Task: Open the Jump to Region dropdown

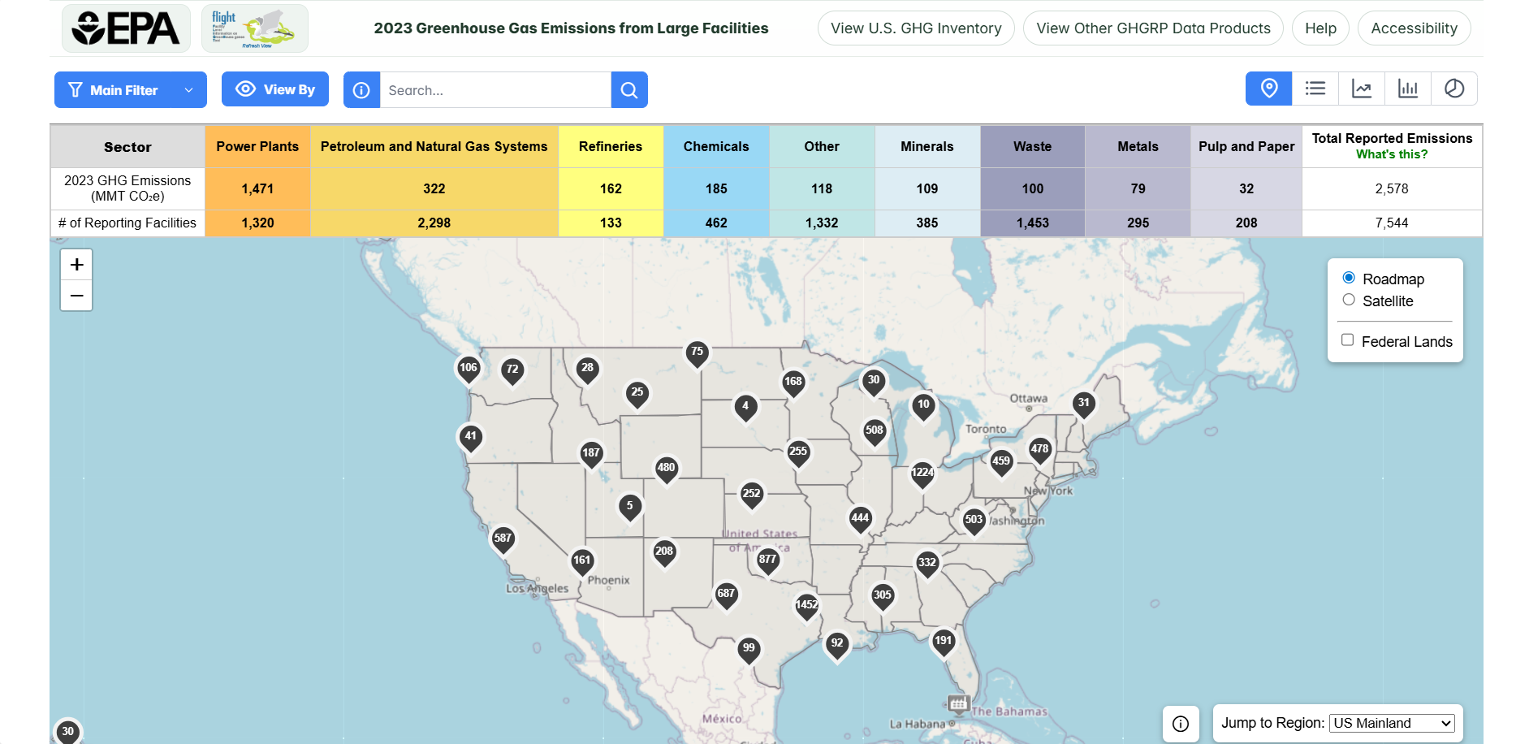Action: 1392,723
